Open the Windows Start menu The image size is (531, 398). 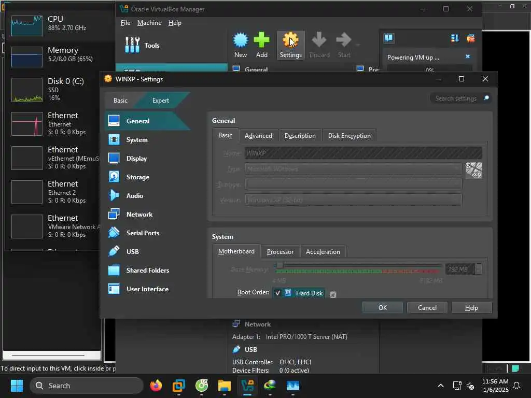17,386
